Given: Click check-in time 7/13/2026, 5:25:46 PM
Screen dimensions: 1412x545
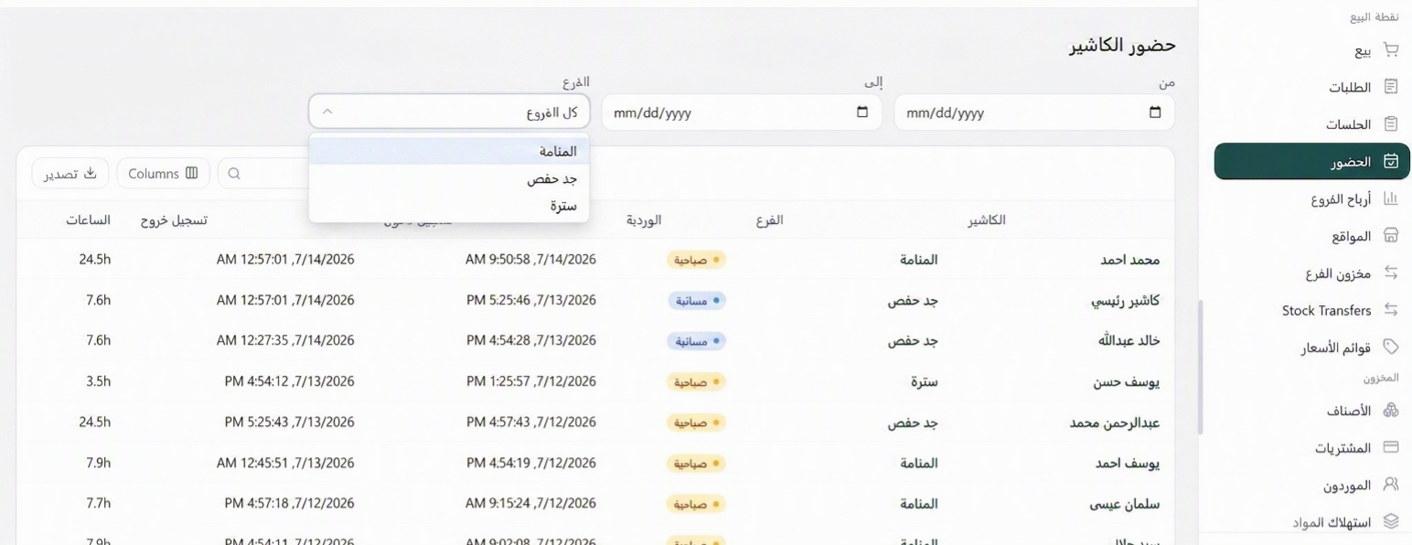Looking at the screenshot, I should (x=531, y=300).
